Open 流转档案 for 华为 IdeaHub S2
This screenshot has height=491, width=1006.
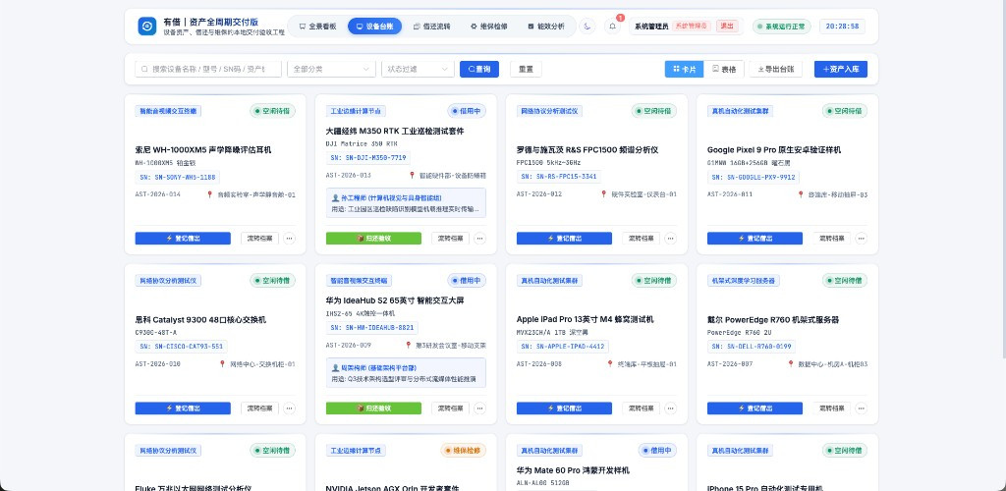pos(450,408)
